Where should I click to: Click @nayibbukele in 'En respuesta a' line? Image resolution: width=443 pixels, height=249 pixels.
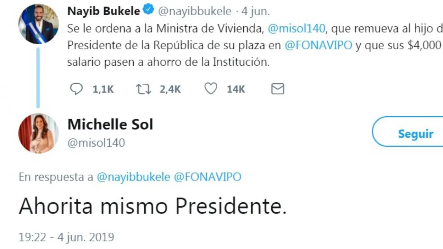coord(133,177)
